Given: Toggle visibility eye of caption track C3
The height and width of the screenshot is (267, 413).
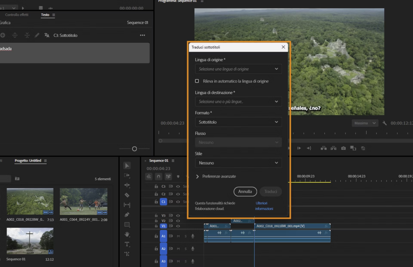Looking at the screenshot, I should coord(178,186).
